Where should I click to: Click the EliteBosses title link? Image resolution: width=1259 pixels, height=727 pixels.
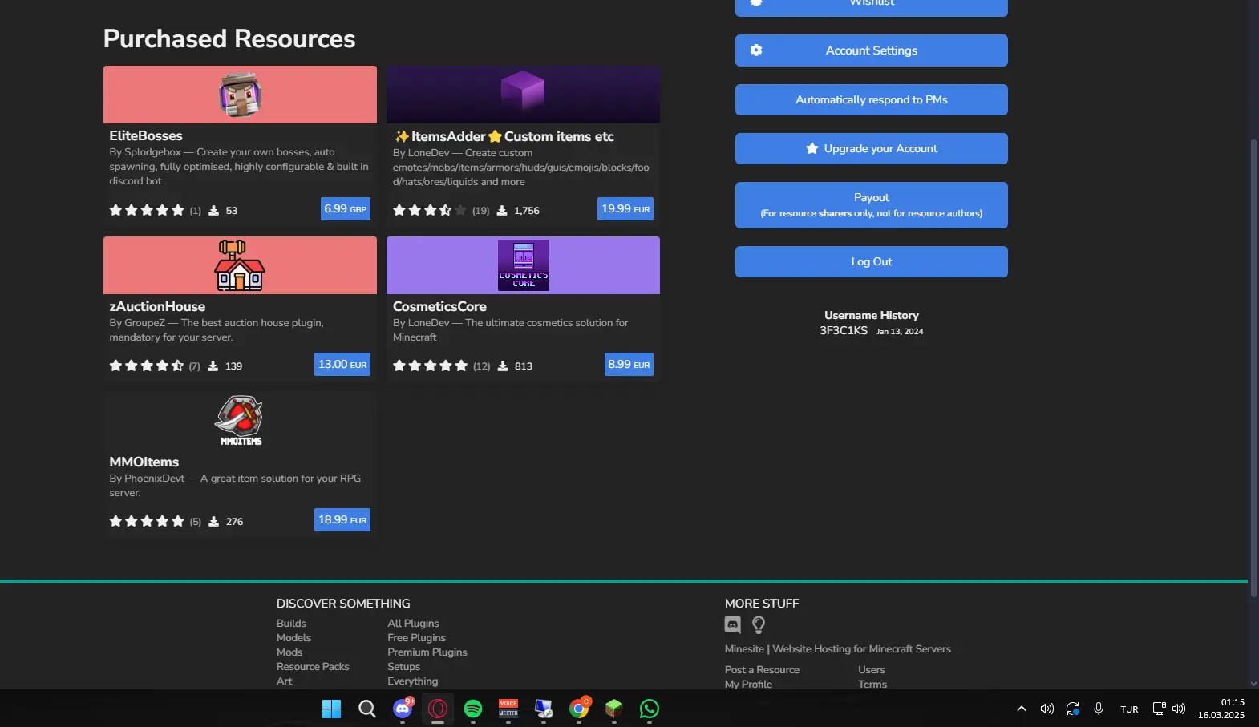(146, 136)
